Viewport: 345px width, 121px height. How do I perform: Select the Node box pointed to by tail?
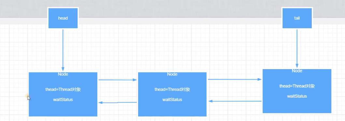(297, 91)
